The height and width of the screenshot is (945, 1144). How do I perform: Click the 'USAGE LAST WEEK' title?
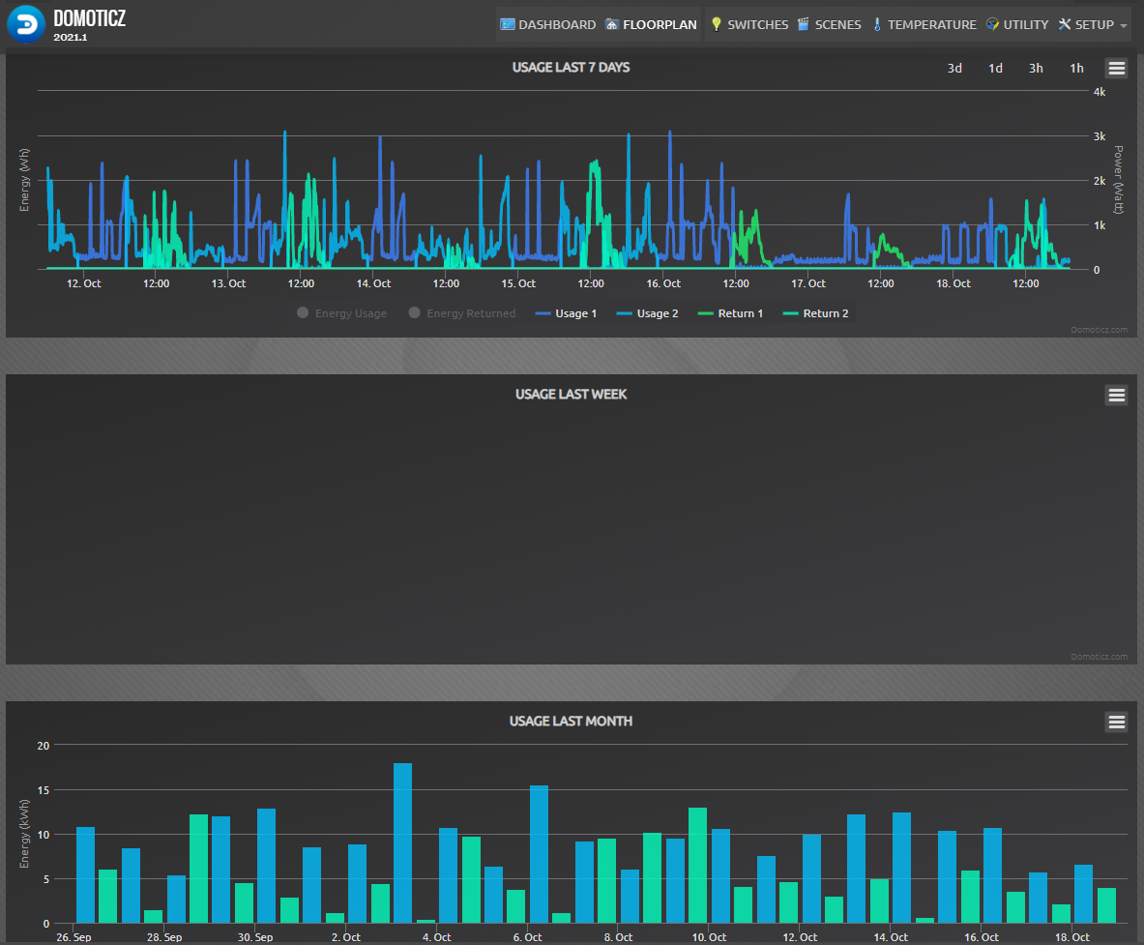pos(572,394)
